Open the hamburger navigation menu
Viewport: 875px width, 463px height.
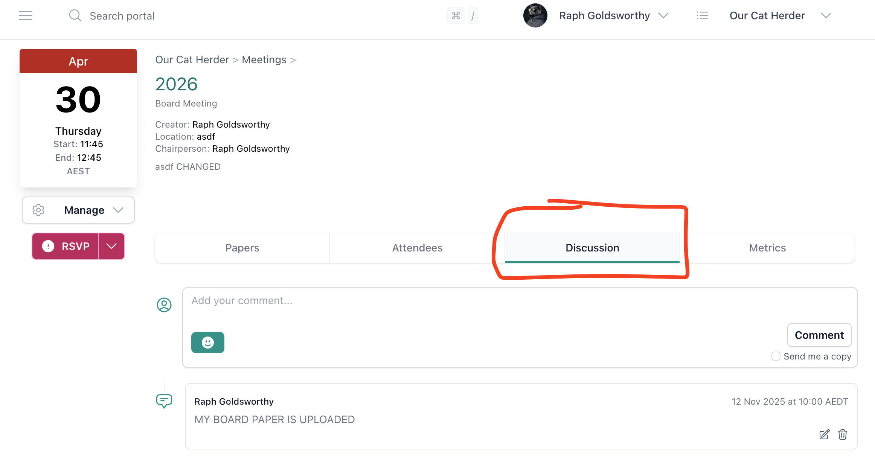[25, 15]
